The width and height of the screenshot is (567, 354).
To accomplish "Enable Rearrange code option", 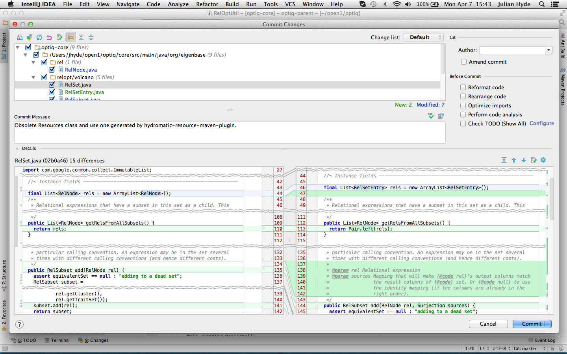I will click(x=463, y=96).
